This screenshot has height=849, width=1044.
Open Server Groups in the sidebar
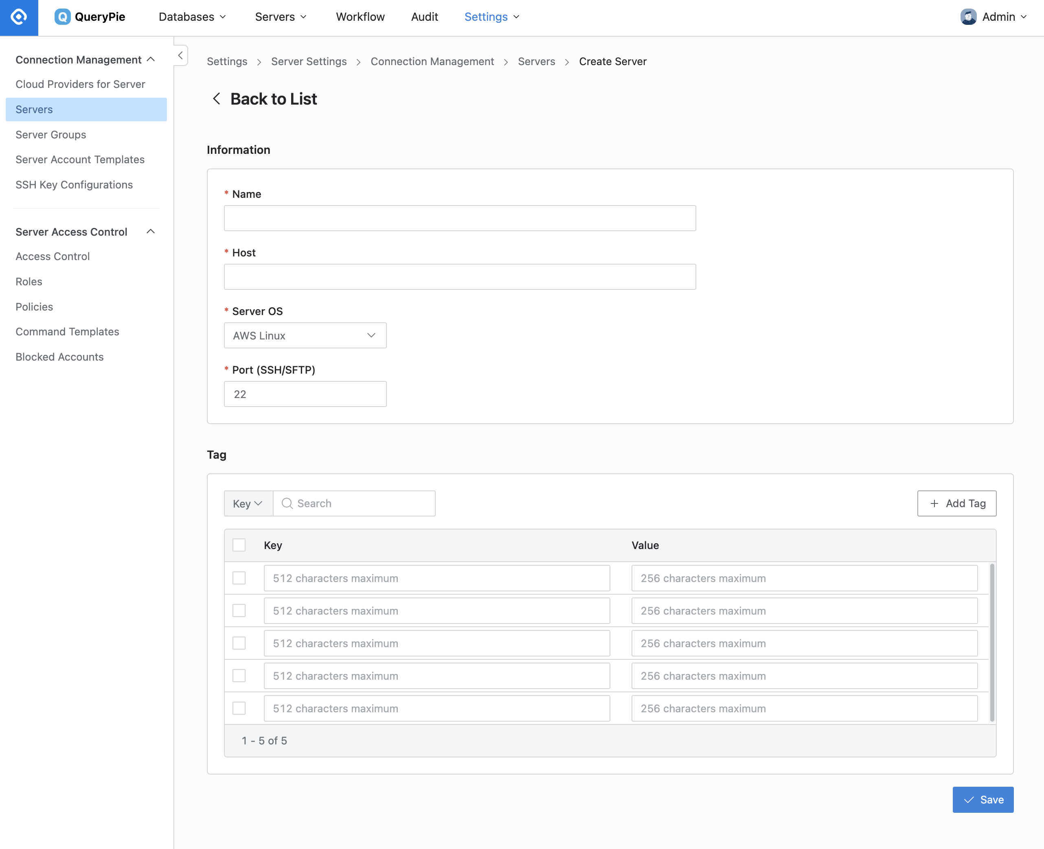coord(51,134)
